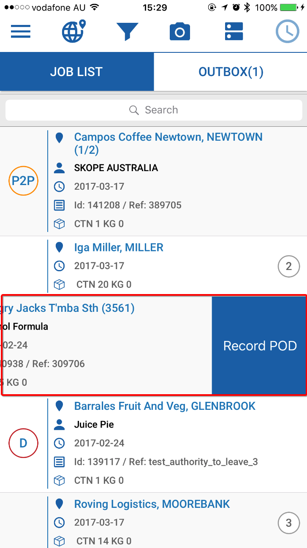Tap the funnel filter icon
Viewport: 307px width, 548px height.
click(x=127, y=32)
